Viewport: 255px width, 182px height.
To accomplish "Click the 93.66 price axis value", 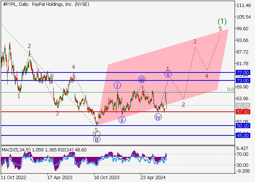I will point(243,40).
